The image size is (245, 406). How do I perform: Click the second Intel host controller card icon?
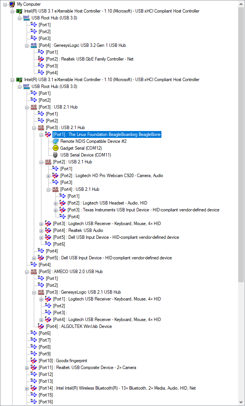click(19, 80)
